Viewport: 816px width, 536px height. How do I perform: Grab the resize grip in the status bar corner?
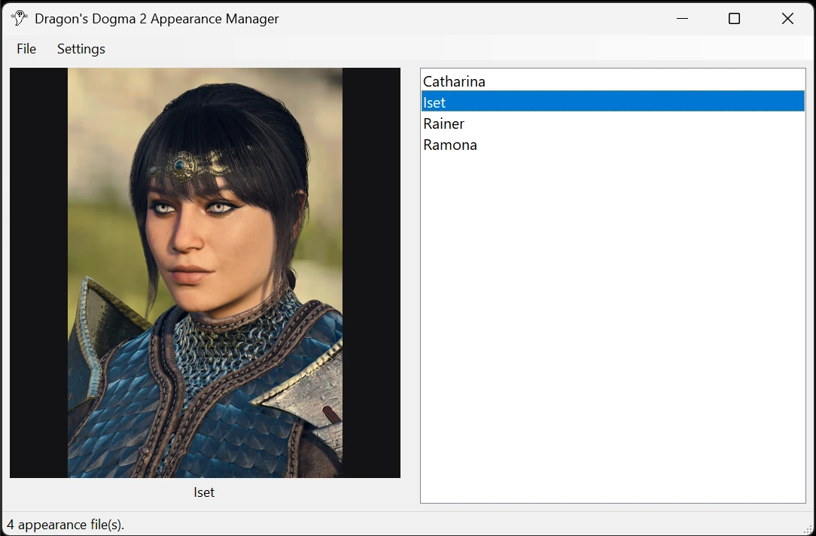pos(808,528)
